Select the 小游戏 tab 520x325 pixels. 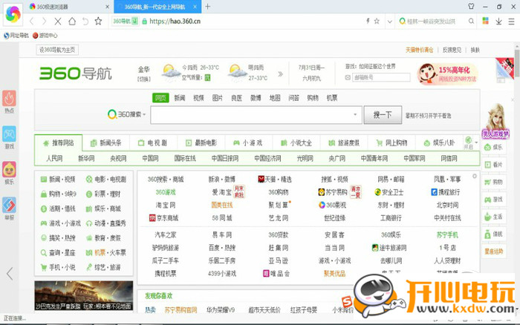point(248,142)
